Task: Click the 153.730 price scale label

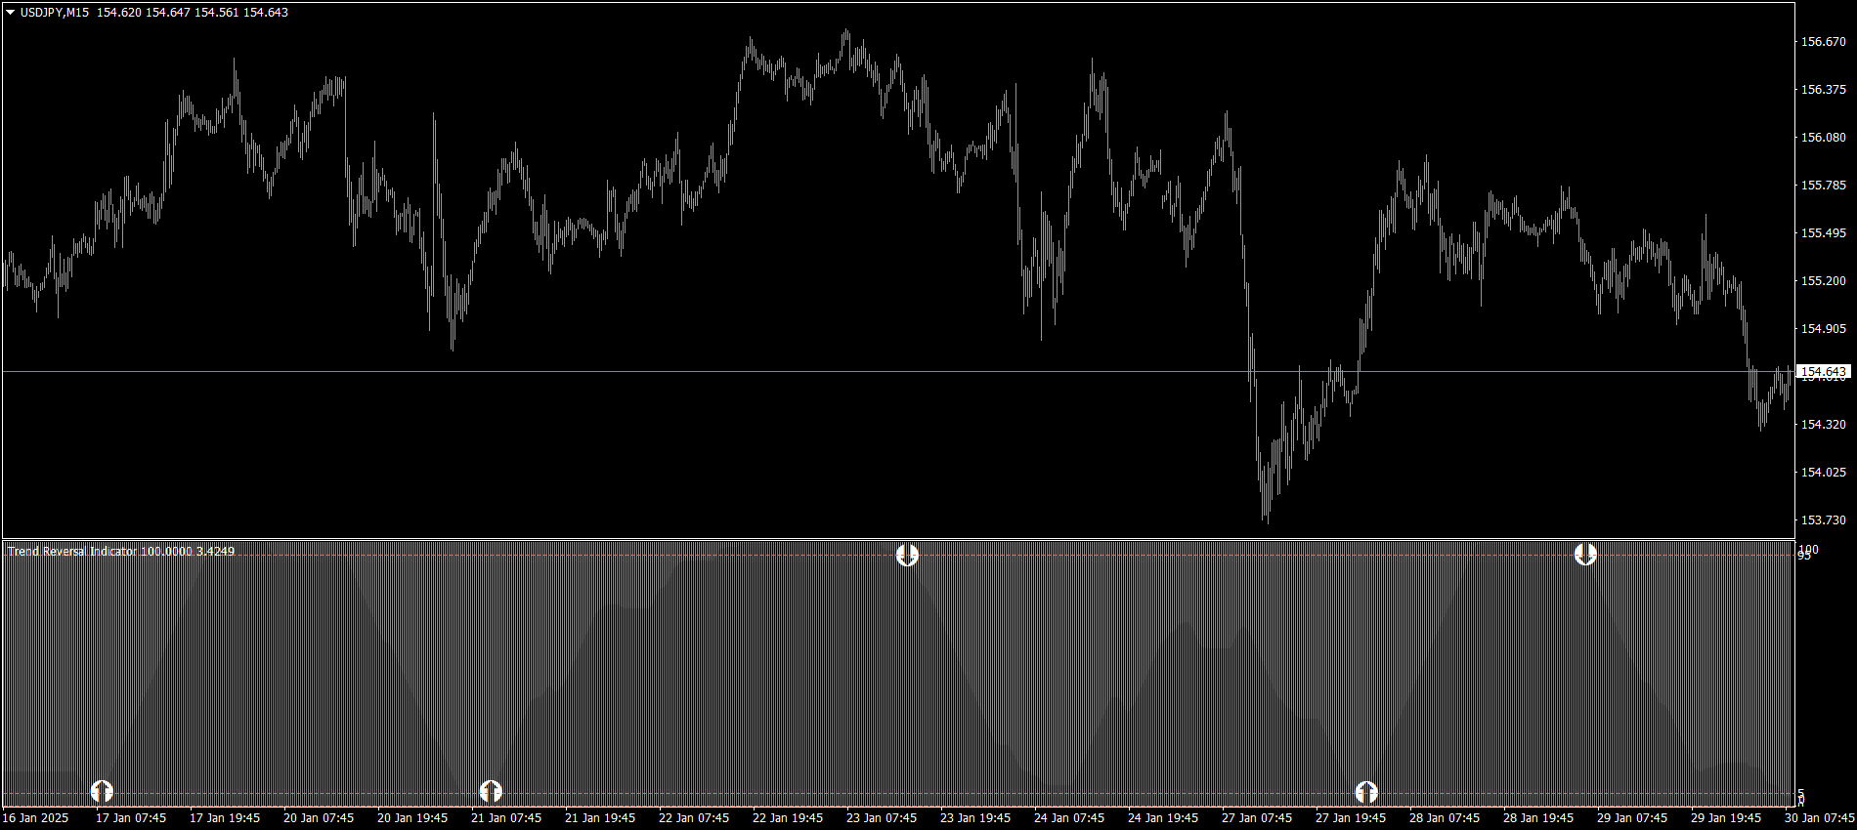Action: 1823,520
